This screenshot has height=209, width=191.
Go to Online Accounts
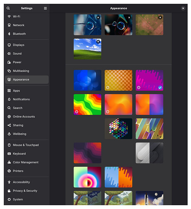pyautogui.click(x=27, y=117)
